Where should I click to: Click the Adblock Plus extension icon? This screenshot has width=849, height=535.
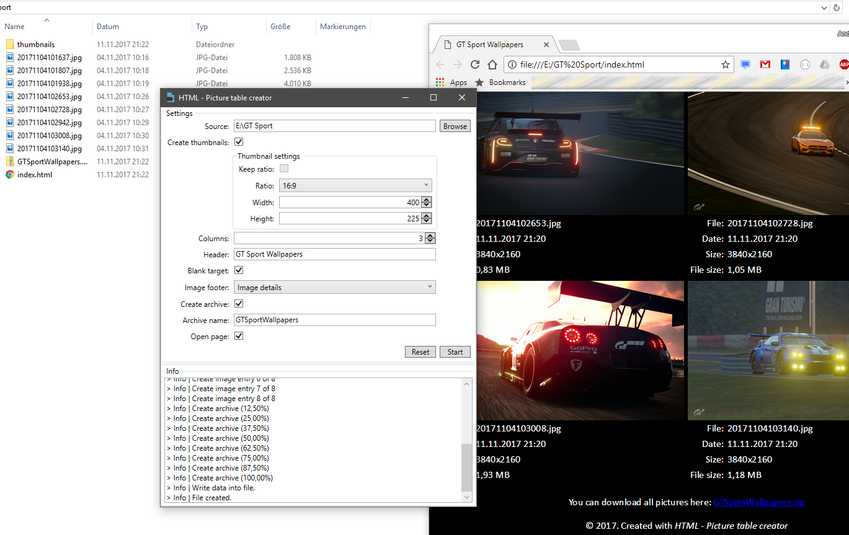[844, 64]
